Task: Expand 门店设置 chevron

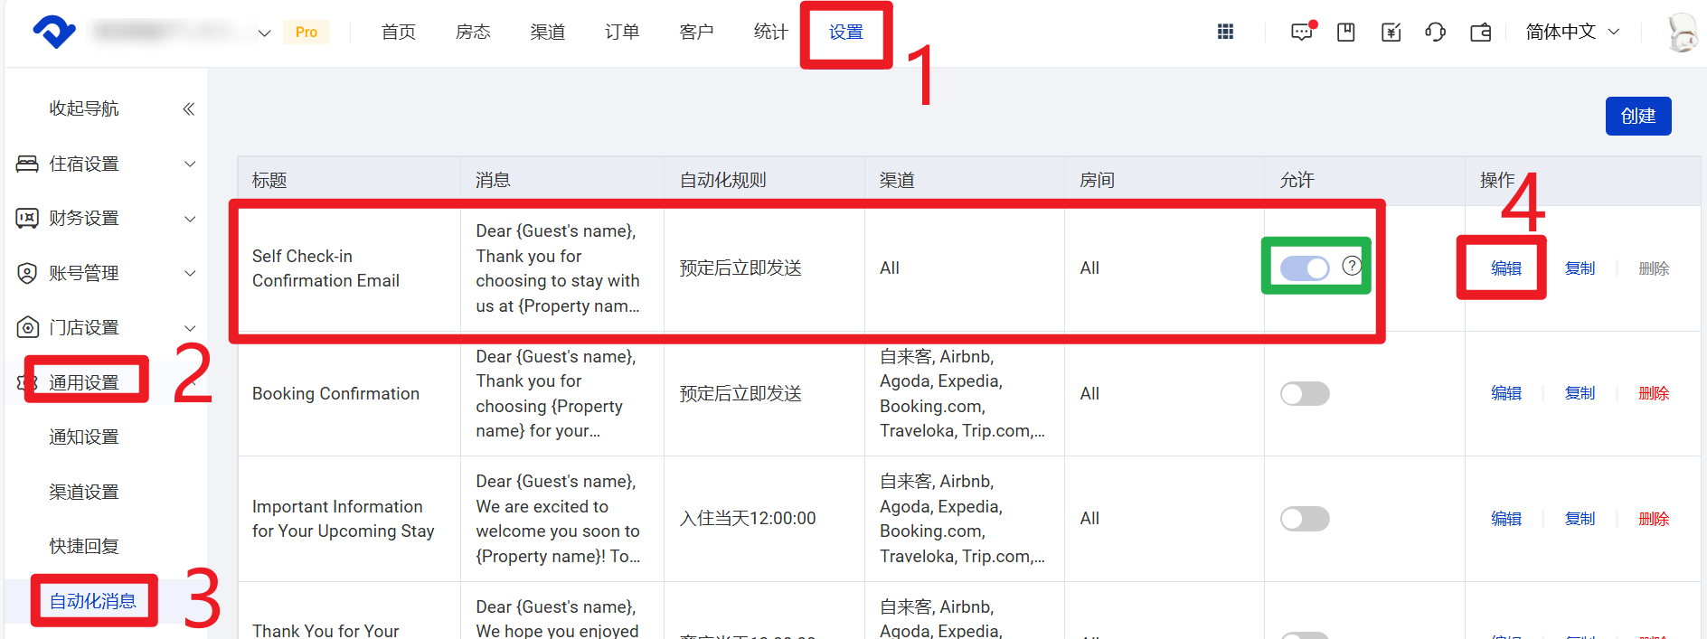Action: coord(190,328)
